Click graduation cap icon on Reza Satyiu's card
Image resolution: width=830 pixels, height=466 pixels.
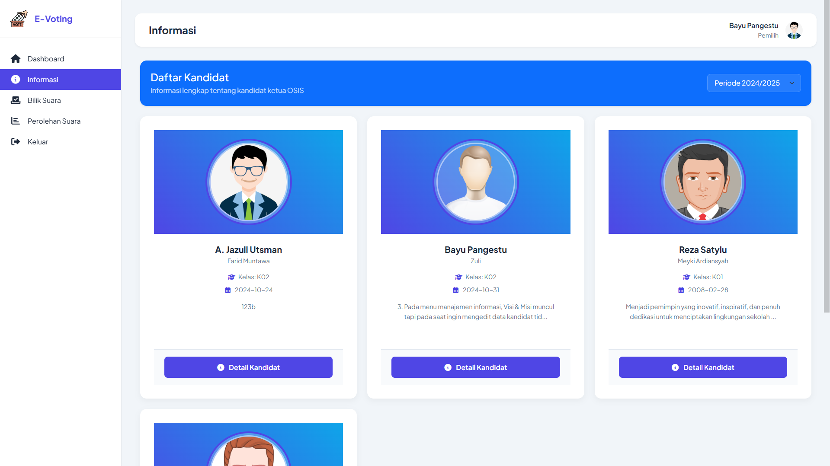[686, 277]
